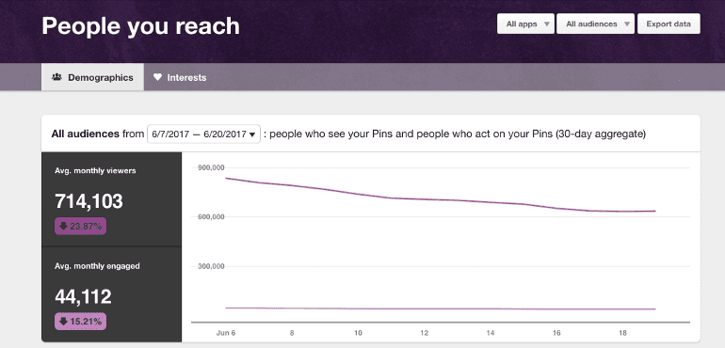Screen dimensions: 725x348
Task: Click the 18 date marker on chart axis
Action: click(x=622, y=332)
